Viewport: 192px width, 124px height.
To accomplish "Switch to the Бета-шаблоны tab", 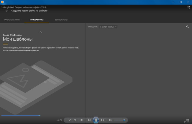I will tap(61, 20).
